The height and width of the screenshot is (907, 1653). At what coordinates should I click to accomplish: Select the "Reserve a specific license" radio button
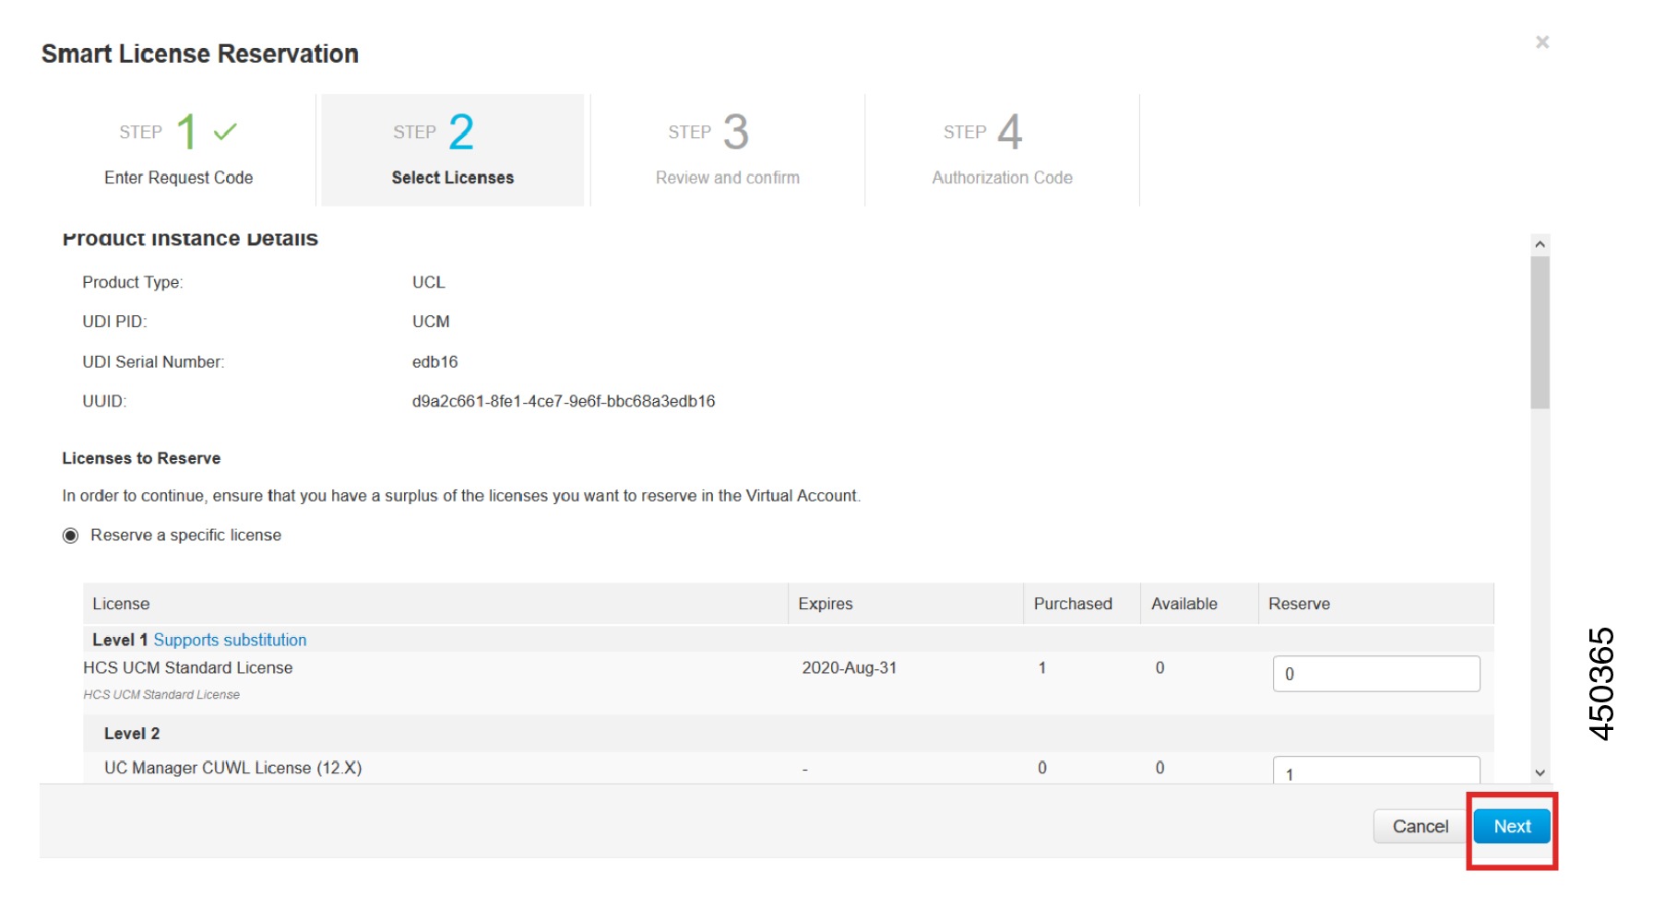pos(71,535)
